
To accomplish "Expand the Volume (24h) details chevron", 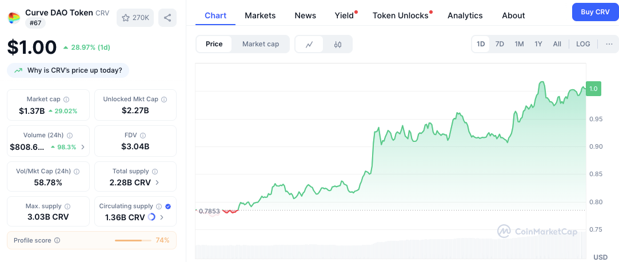I will [83, 147].
